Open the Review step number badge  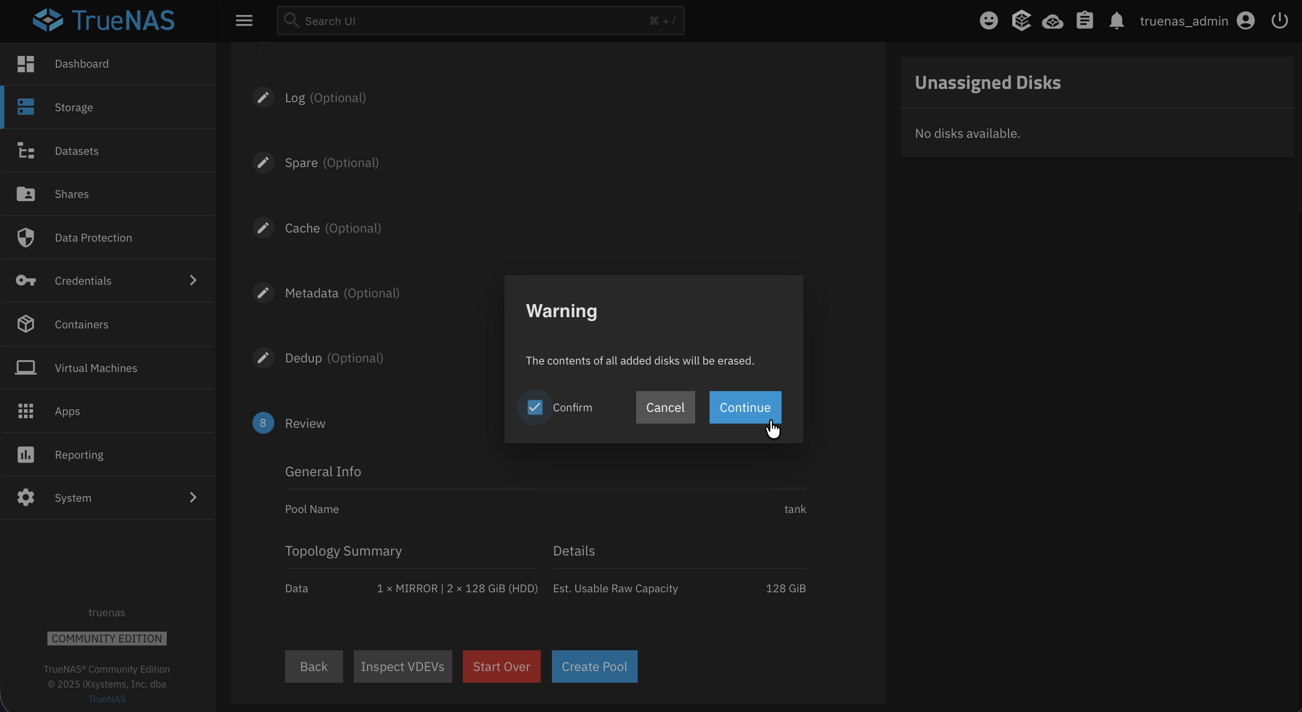click(x=263, y=423)
